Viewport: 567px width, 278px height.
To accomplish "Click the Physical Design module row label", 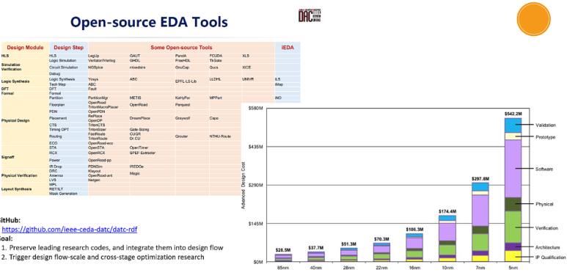I will (x=15, y=120).
